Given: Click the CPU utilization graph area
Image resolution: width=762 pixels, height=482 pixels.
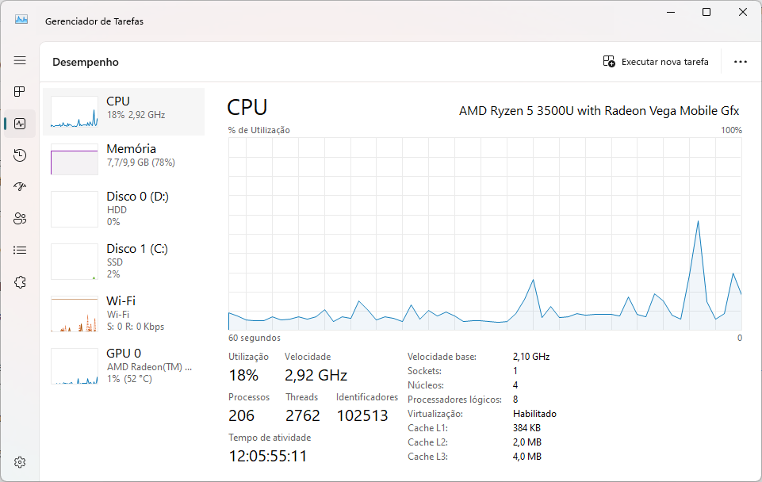Looking at the screenshot, I should point(485,234).
